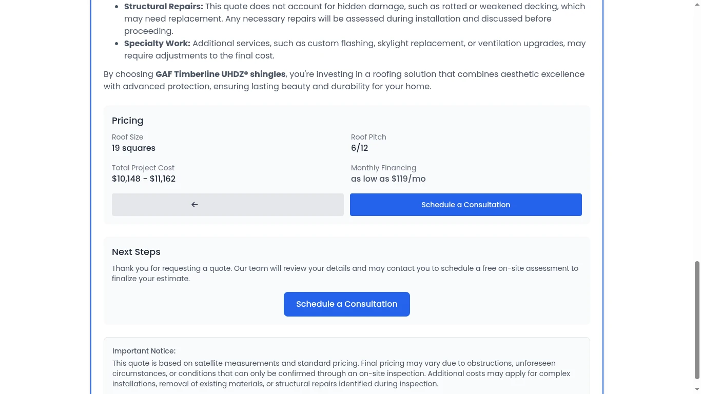Screen dimensions: 701x394
Task: Click the bold GAF Timberline UHDZ shingles text
Action: click(220, 74)
